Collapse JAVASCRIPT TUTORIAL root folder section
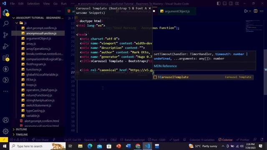Viewport: 267px width, 150px height. [x=38, y=17]
